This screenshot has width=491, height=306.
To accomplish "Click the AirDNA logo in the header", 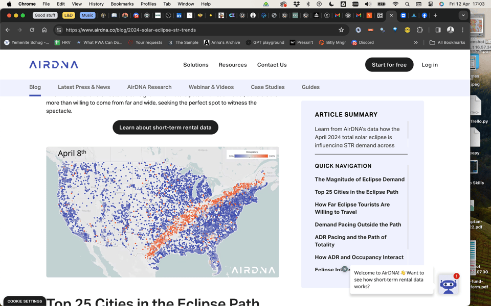I will [x=54, y=65].
